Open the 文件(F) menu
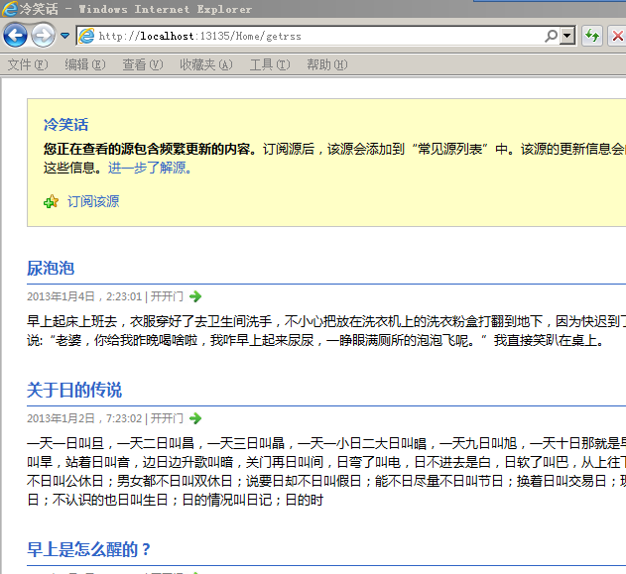The image size is (626, 574). tap(28, 64)
